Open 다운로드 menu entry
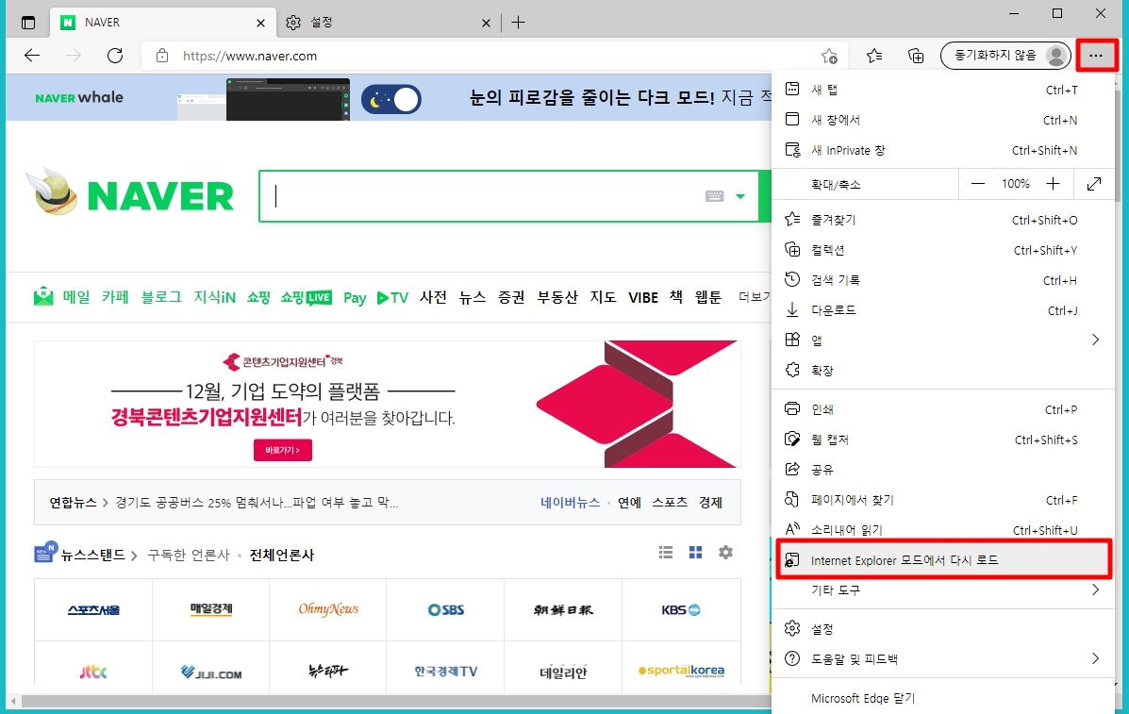The width and height of the screenshot is (1129, 714). [x=943, y=311]
